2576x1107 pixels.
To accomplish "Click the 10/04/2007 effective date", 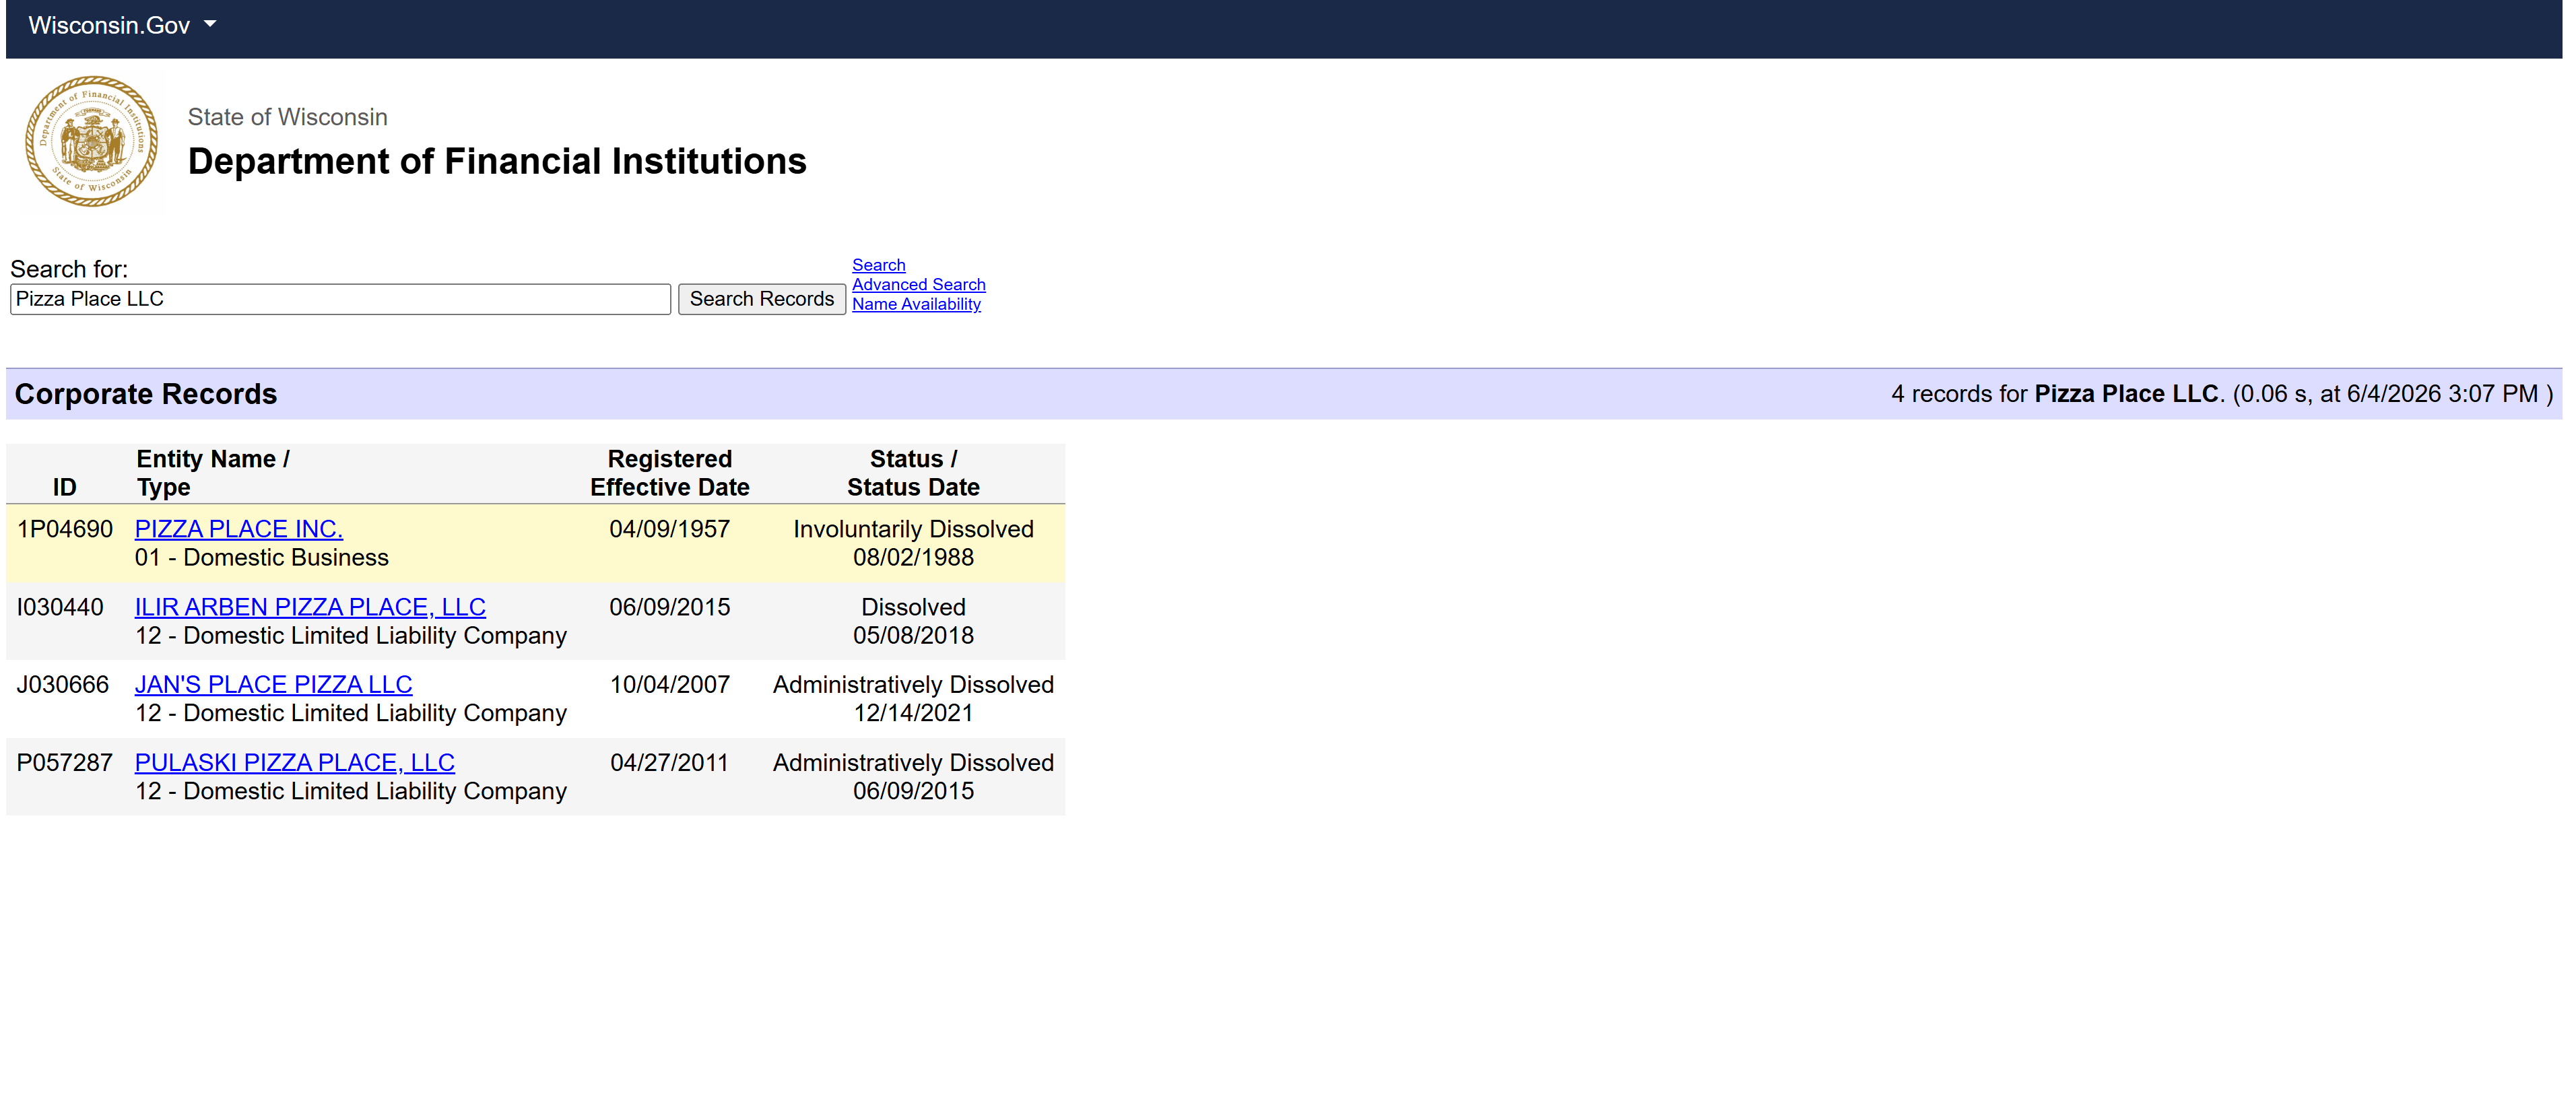I will click(x=669, y=684).
